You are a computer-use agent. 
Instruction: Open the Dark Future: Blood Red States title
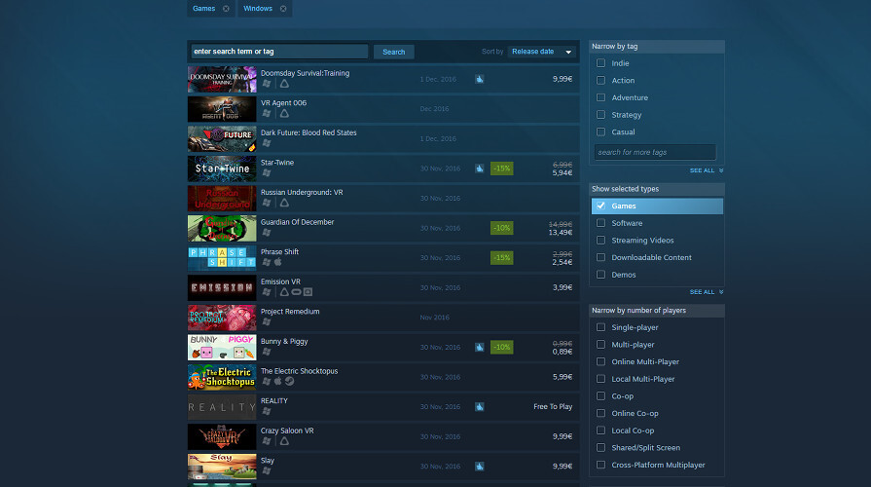tap(308, 132)
